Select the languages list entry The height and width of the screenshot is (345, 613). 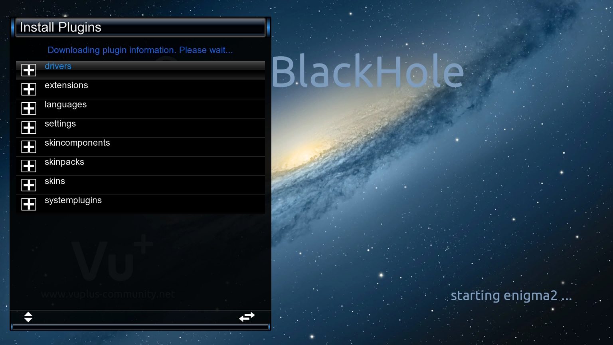click(x=140, y=109)
